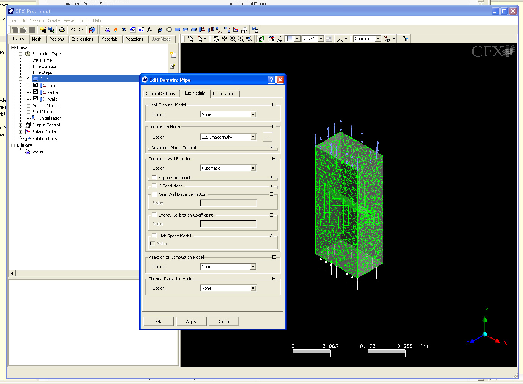The height and width of the screenshot is (384, 523).
Task: Select the Expressions tab
Action: tap(82, 39)
